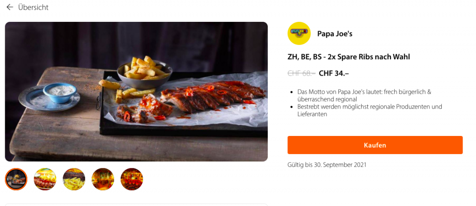Click the bowl of fries in main photo
Screen dimensions: 476x206
145,70
